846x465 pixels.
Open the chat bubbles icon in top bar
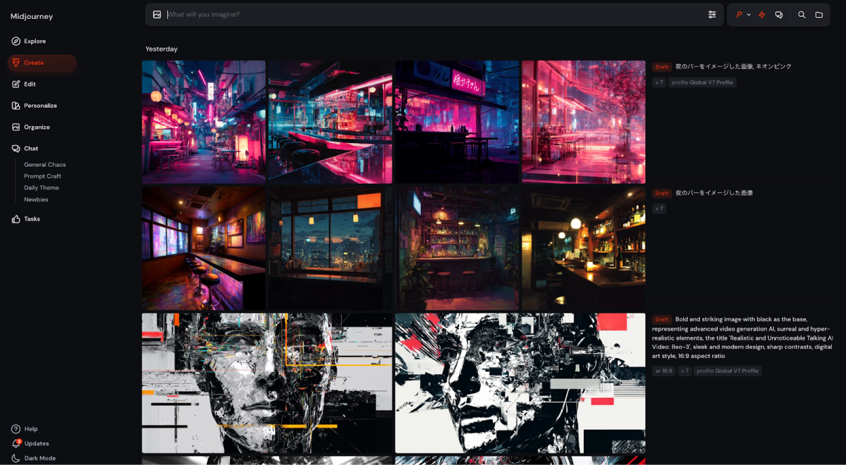click(779, 15)
